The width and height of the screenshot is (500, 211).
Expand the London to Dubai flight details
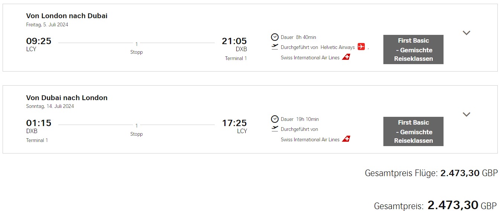466,33
